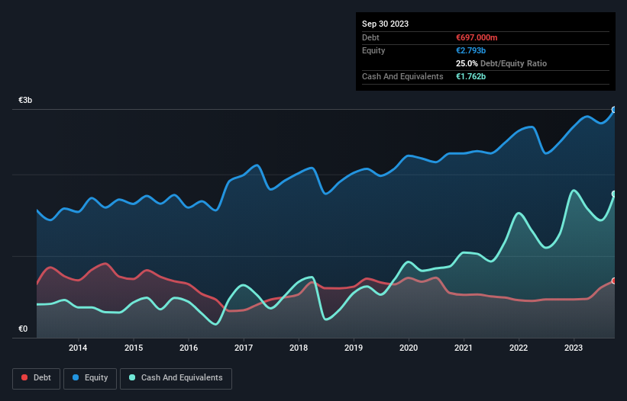The image size is (627, 401).
Task: Click the €697.000m debt value
Action: (477, 37)
